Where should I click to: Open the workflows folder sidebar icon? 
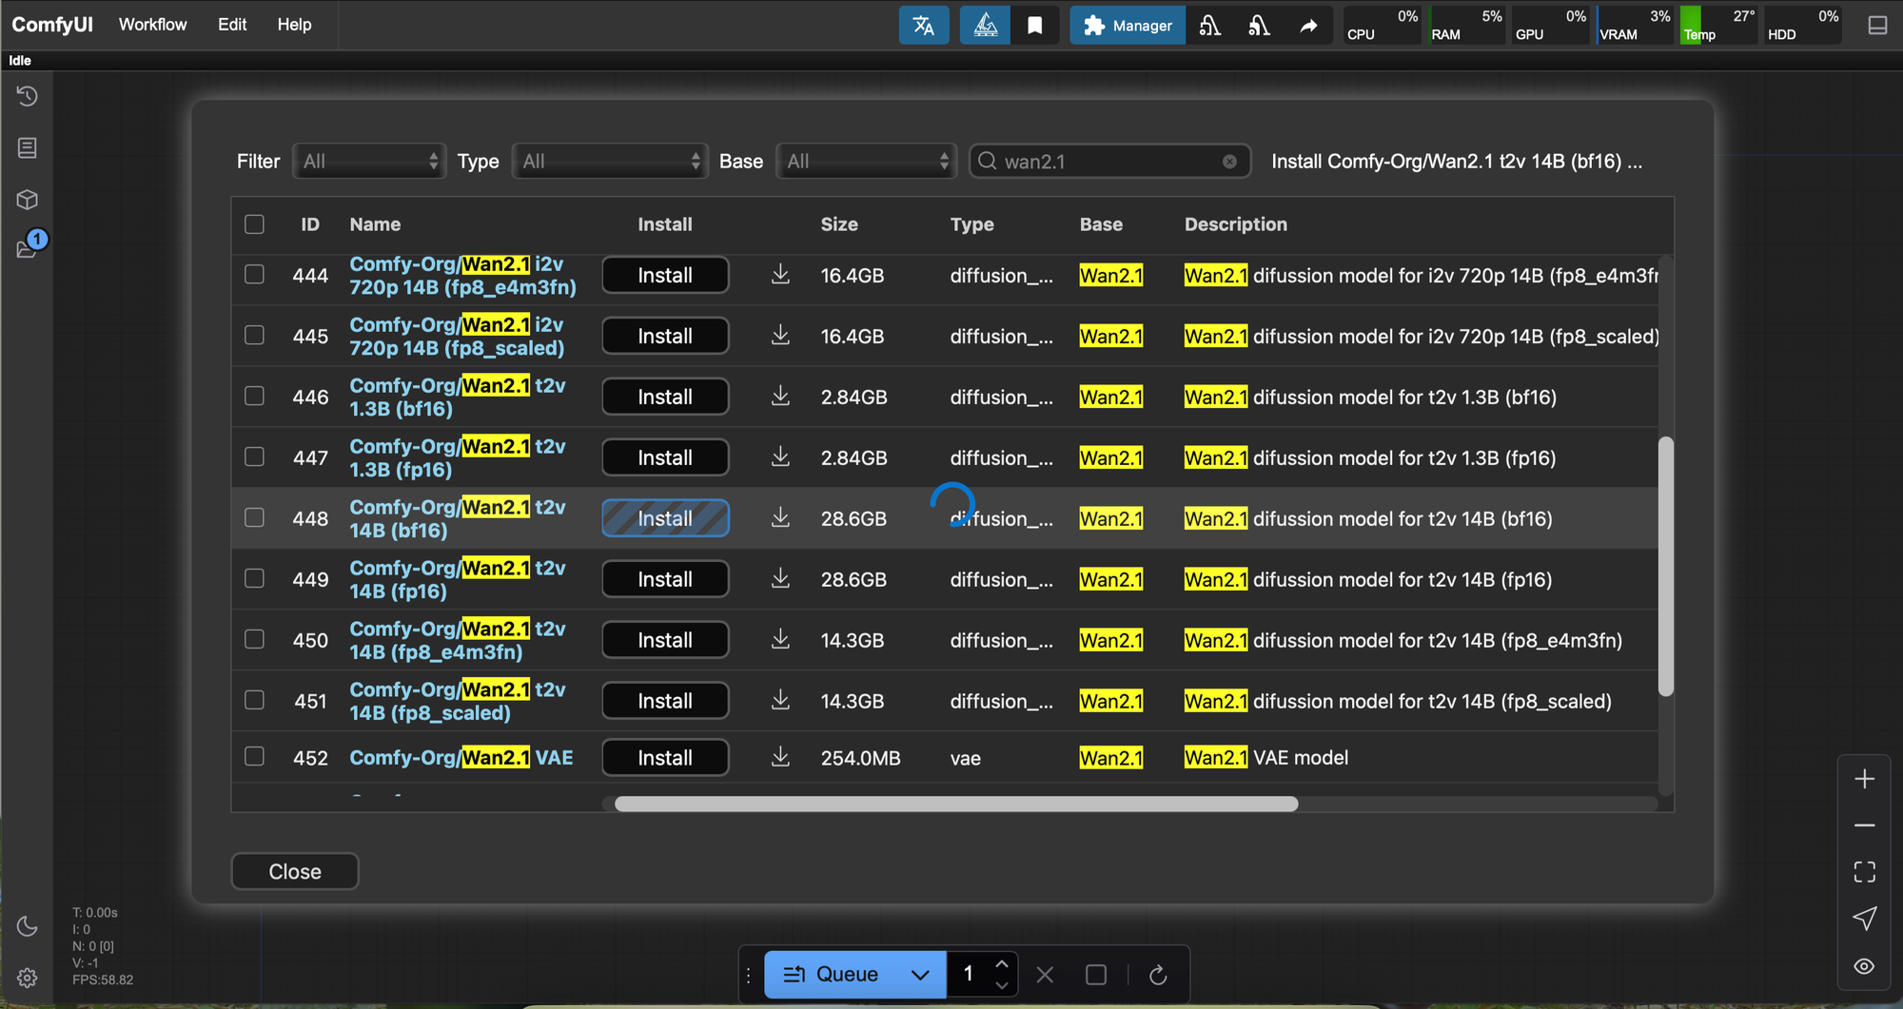pos(28,249)
